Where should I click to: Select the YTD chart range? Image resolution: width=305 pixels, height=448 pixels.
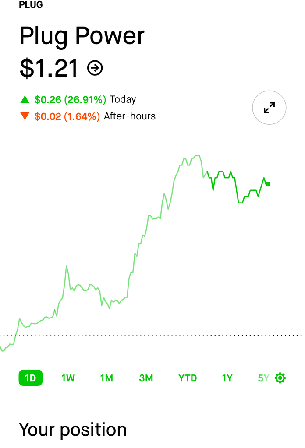point(188,378)
